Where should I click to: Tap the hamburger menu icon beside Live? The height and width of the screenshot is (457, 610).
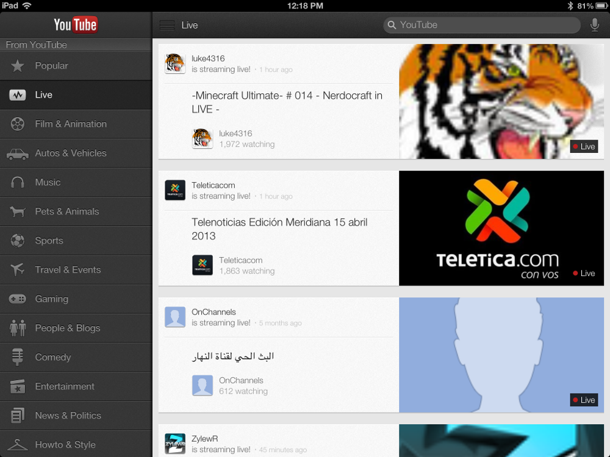click(x=167, y=25)
